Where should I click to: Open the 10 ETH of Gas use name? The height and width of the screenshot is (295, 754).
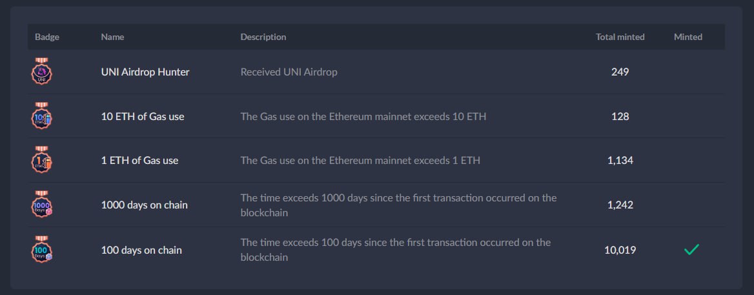point(143,116)
